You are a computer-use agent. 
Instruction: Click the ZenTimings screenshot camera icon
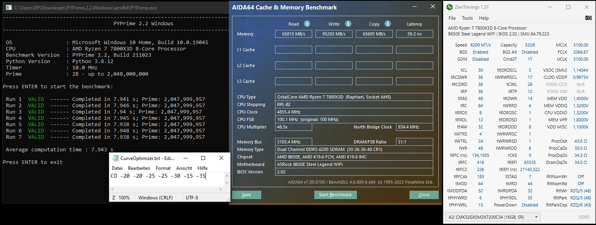pyautogui.click(x=588, y=18)
